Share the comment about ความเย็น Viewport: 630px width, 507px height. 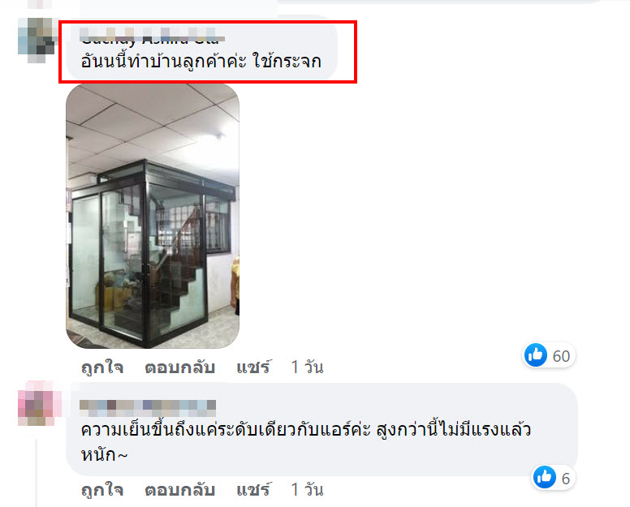tap(253, 490)
